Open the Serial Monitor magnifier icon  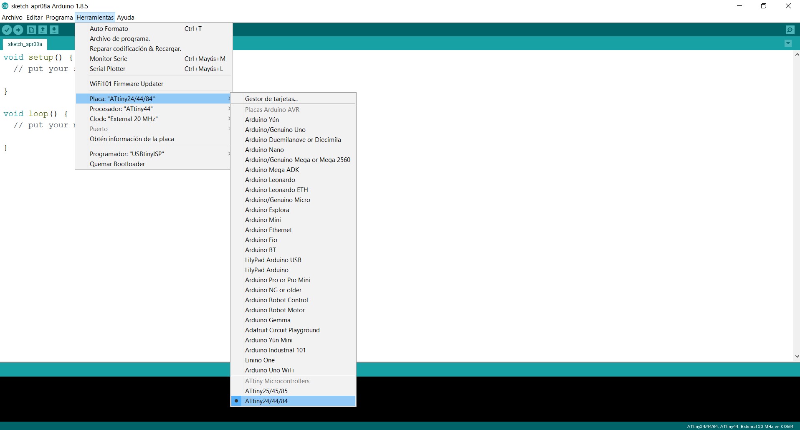click(x=790, y=30)
